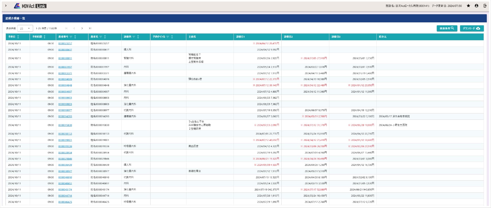Toggle sort arrows on 予約時間 column

45,37
